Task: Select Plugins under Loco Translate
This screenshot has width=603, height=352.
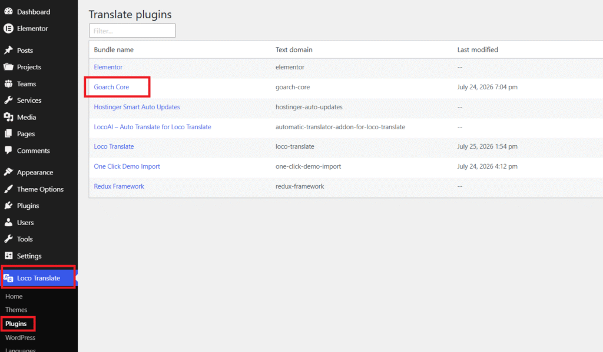Action: 16,324
